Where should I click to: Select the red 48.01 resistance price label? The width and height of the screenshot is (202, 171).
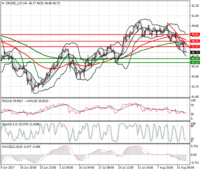point(195,41)
